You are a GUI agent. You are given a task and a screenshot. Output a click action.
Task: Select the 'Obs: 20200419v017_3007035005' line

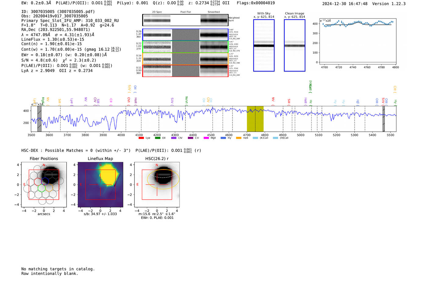55,16
